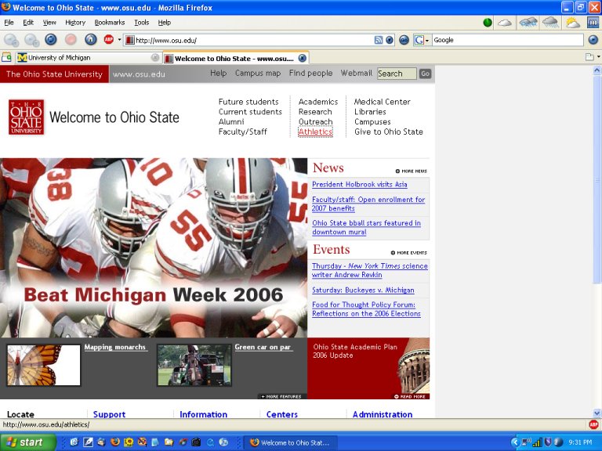Click the Ohio State University logo
The height and width of the screenshot is (451, 602).
(x=26, y=117)
